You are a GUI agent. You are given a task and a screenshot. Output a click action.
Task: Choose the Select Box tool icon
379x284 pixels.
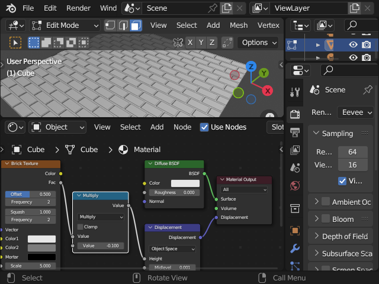pos(15,43)
